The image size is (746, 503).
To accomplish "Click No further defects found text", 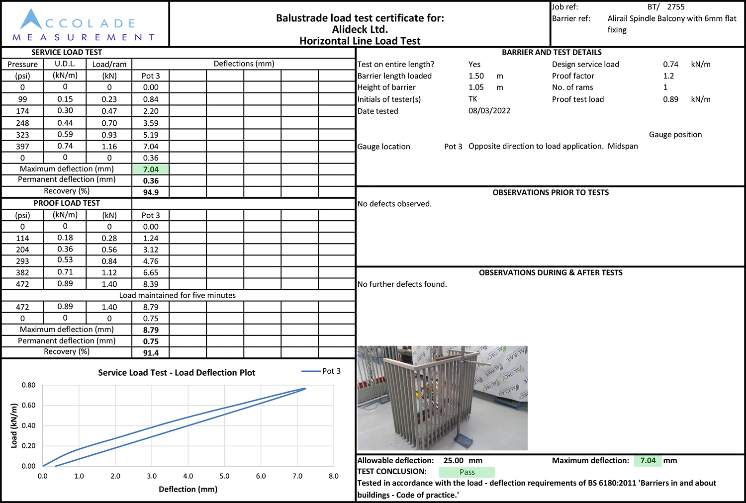I will pyautogui.click(x=402, y=284).
